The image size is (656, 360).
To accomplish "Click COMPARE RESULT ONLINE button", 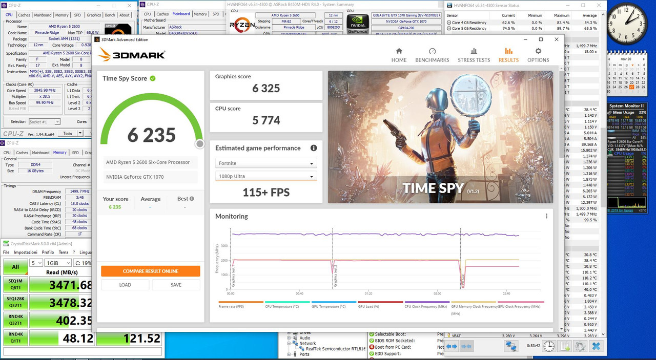I will point(151,271).
